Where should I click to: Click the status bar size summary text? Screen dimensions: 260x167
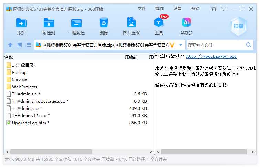[x=86, y=159]
